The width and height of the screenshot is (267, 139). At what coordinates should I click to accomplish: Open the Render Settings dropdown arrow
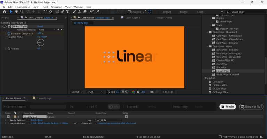(29, 120)
